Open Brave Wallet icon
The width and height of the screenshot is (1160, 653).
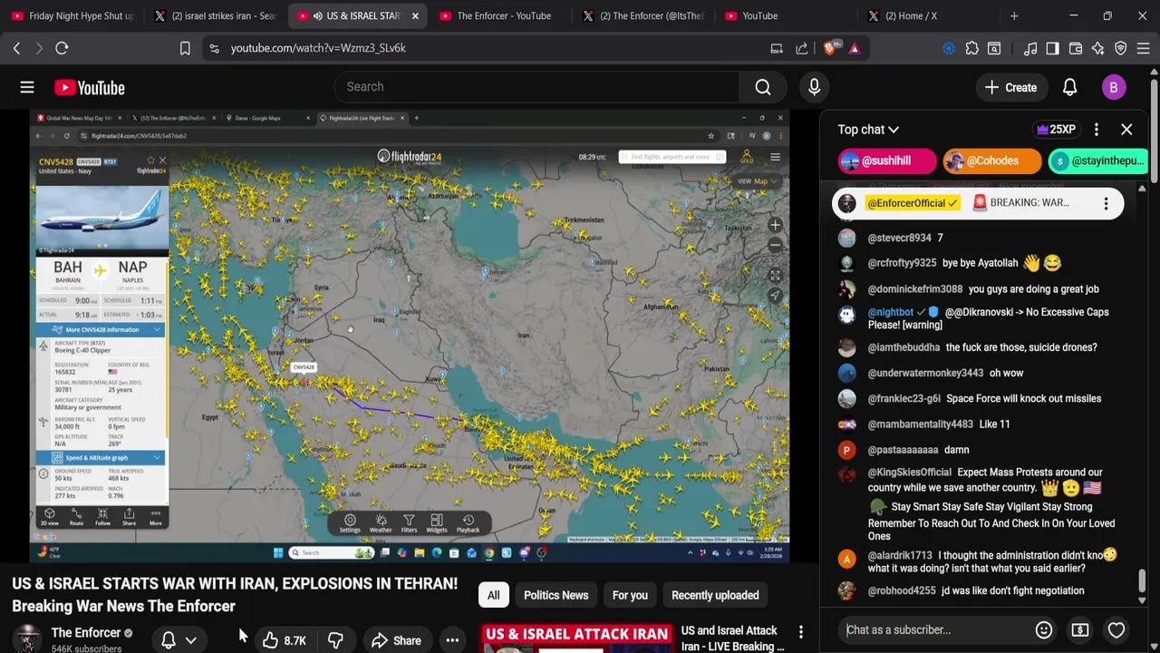point(1076,48)
